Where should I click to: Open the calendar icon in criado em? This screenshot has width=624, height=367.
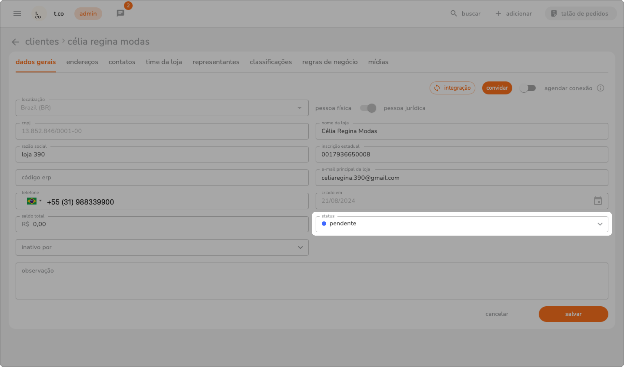pos(598,201)
